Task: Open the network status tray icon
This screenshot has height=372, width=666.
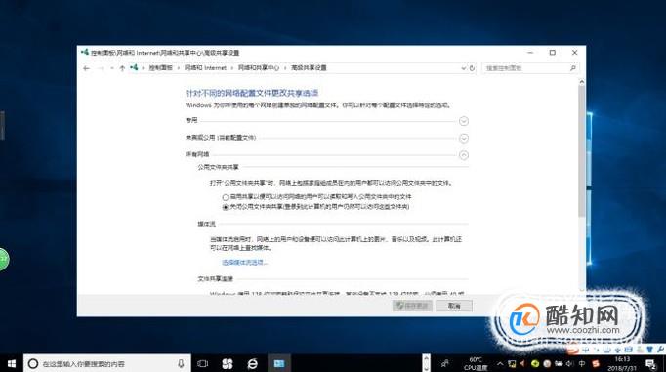Action: tap(559, 364)
